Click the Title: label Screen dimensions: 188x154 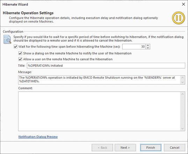(22, 66)
